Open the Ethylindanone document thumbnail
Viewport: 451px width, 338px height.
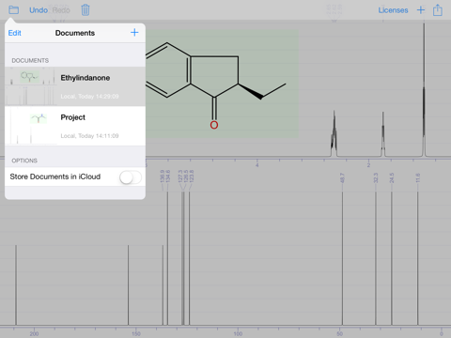[31, 86]
